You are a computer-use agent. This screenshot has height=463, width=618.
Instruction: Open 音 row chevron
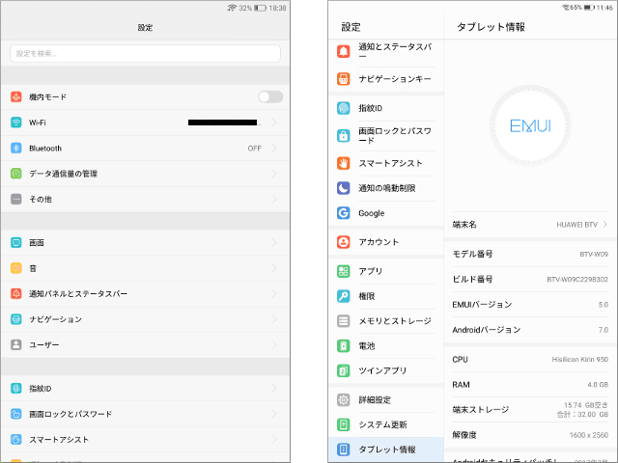(x=274, y=268)
